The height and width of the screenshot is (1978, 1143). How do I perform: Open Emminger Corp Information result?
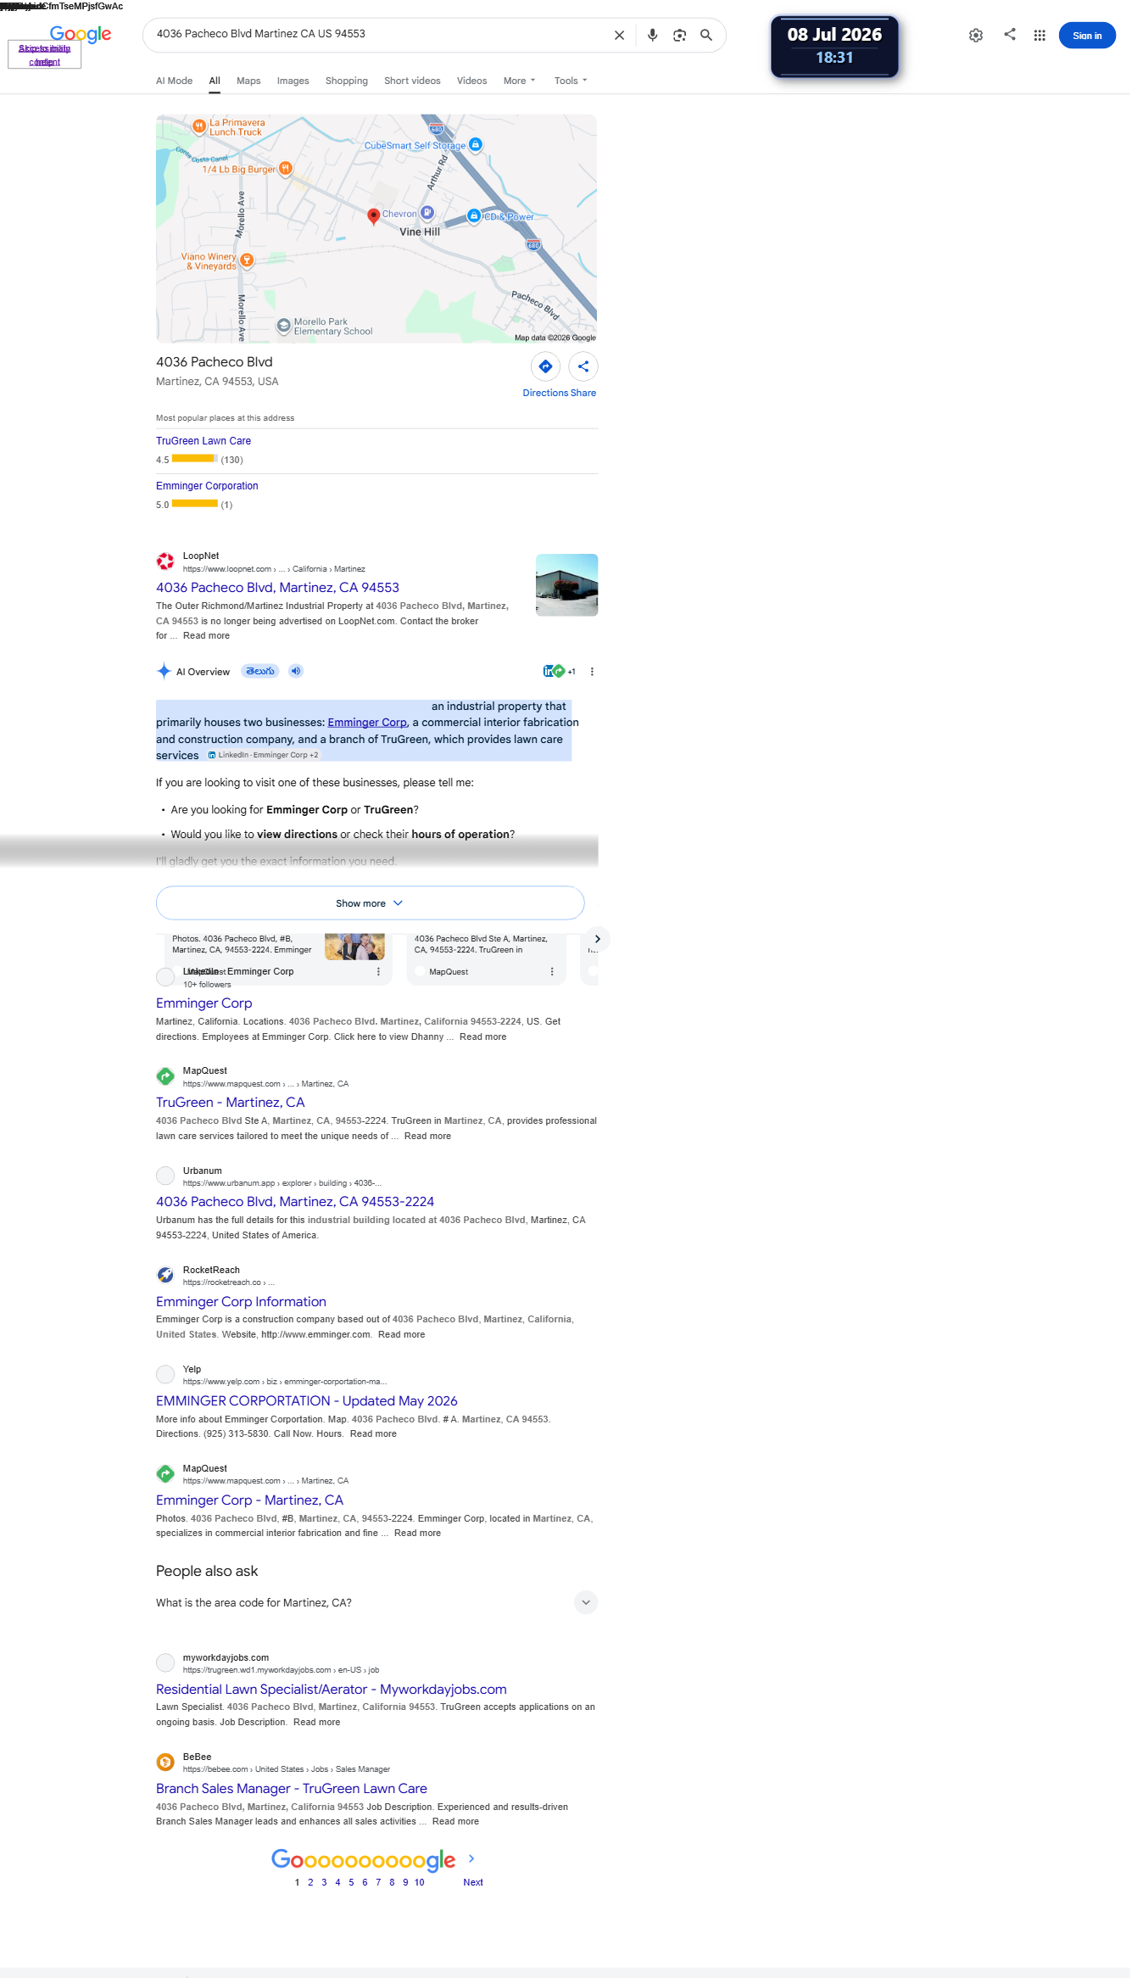241,1302
